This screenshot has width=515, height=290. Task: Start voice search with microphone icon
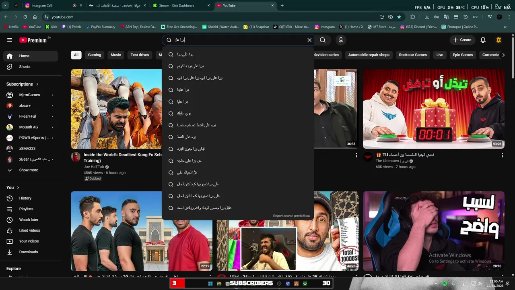(341, 40)
